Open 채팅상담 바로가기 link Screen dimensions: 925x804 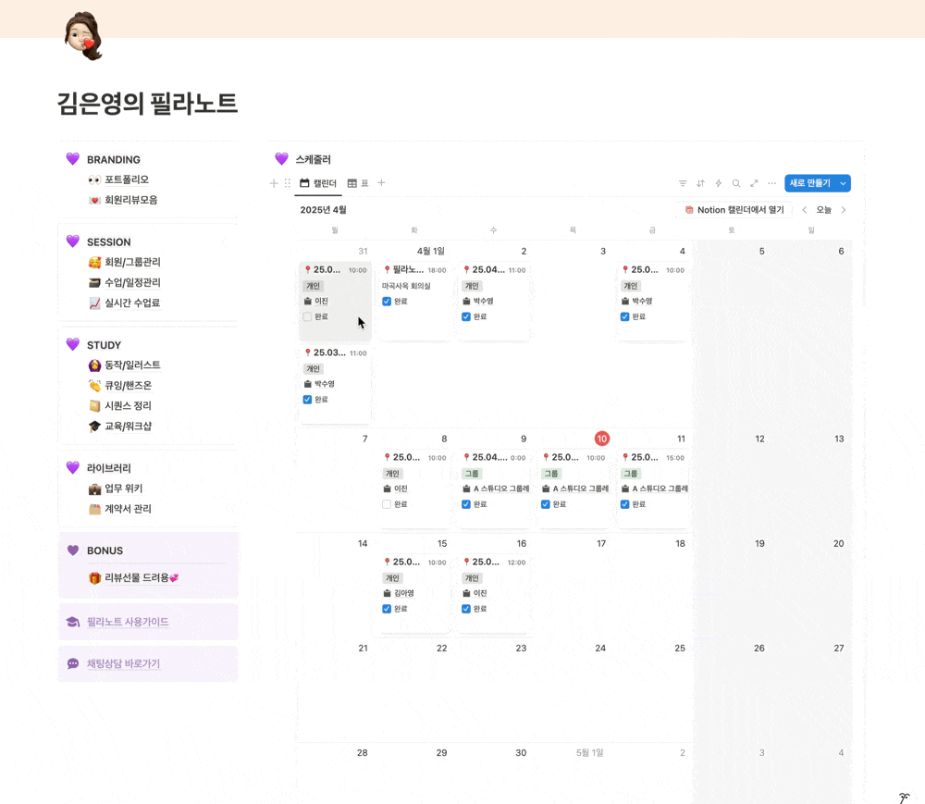pyautogui.click(x=123, y=663)
